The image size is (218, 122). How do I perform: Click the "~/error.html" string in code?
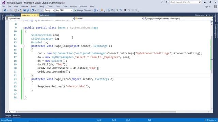click(76, 86)
